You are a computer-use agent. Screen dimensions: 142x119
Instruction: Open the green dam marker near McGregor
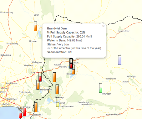coord(101,88)
